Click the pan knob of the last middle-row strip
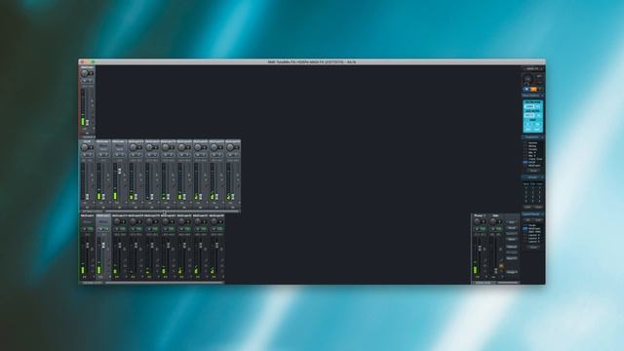The width and height of the screenshot is (624, 351). click(230, 147)
